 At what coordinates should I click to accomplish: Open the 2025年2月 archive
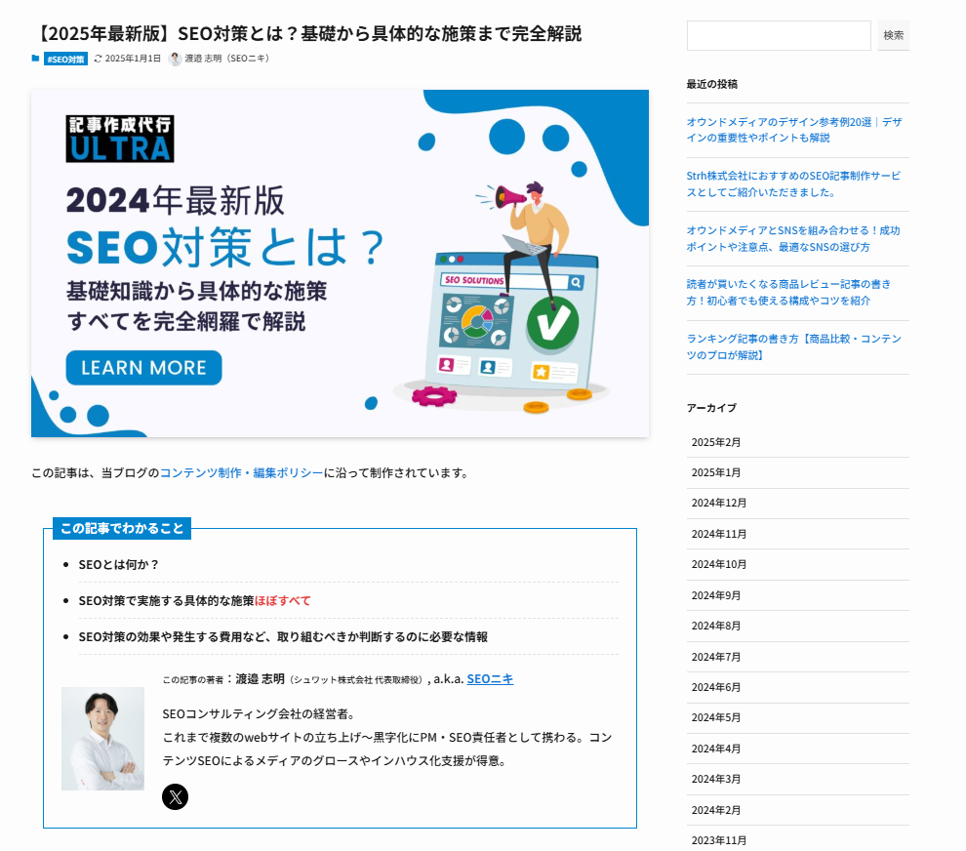pos(719,441)
